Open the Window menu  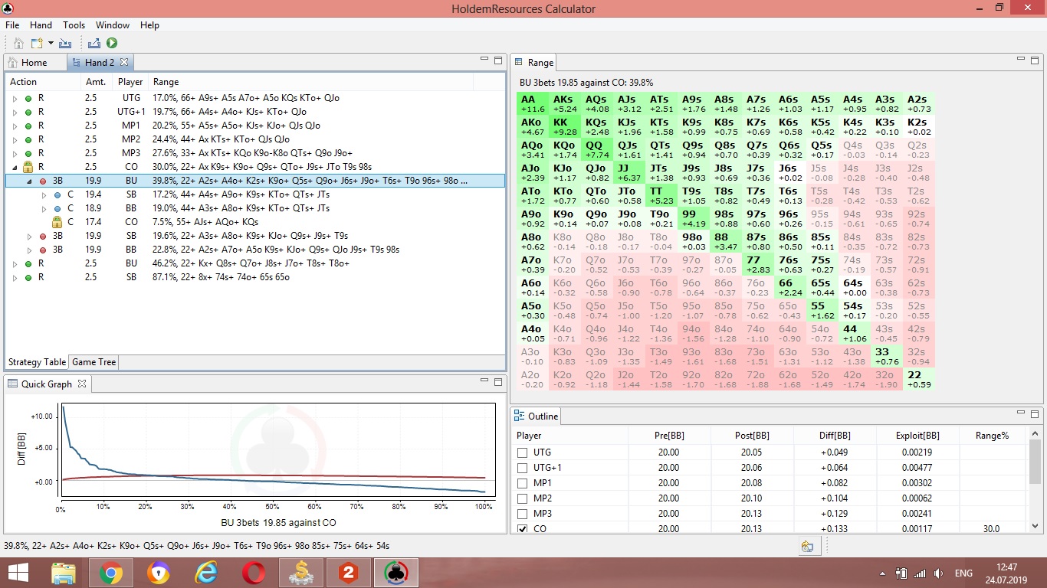point(112,25)
